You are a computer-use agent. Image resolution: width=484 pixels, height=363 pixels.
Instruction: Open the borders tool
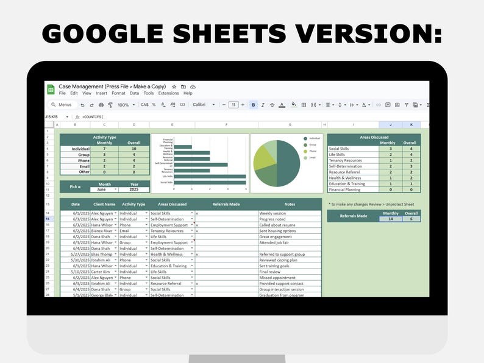304,105
